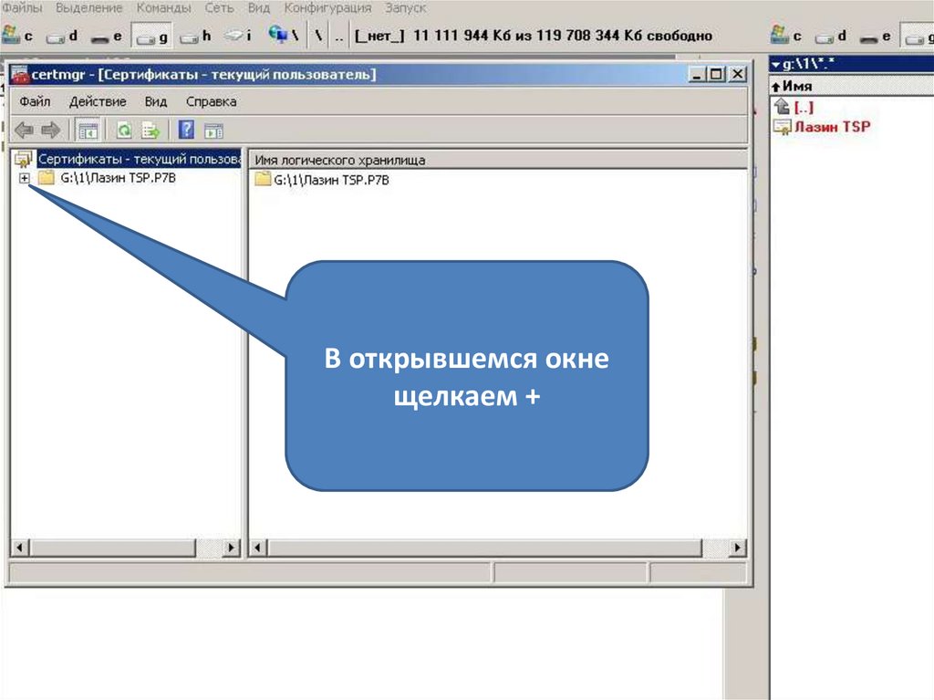The width and height of the screenshot is (934, 700).
Task: Select G:\1\Лазин TSP.P7B in the right list
Action: [x=331, y=180]
